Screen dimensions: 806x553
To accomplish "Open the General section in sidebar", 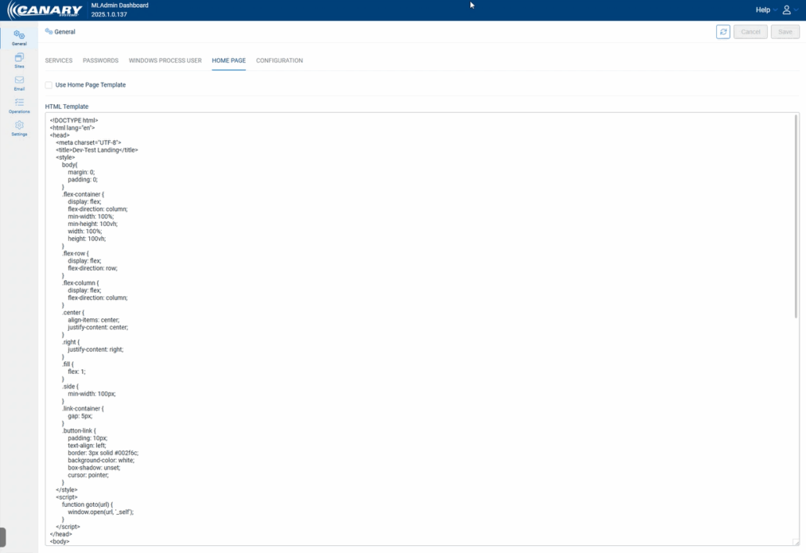I will [19, 37].
